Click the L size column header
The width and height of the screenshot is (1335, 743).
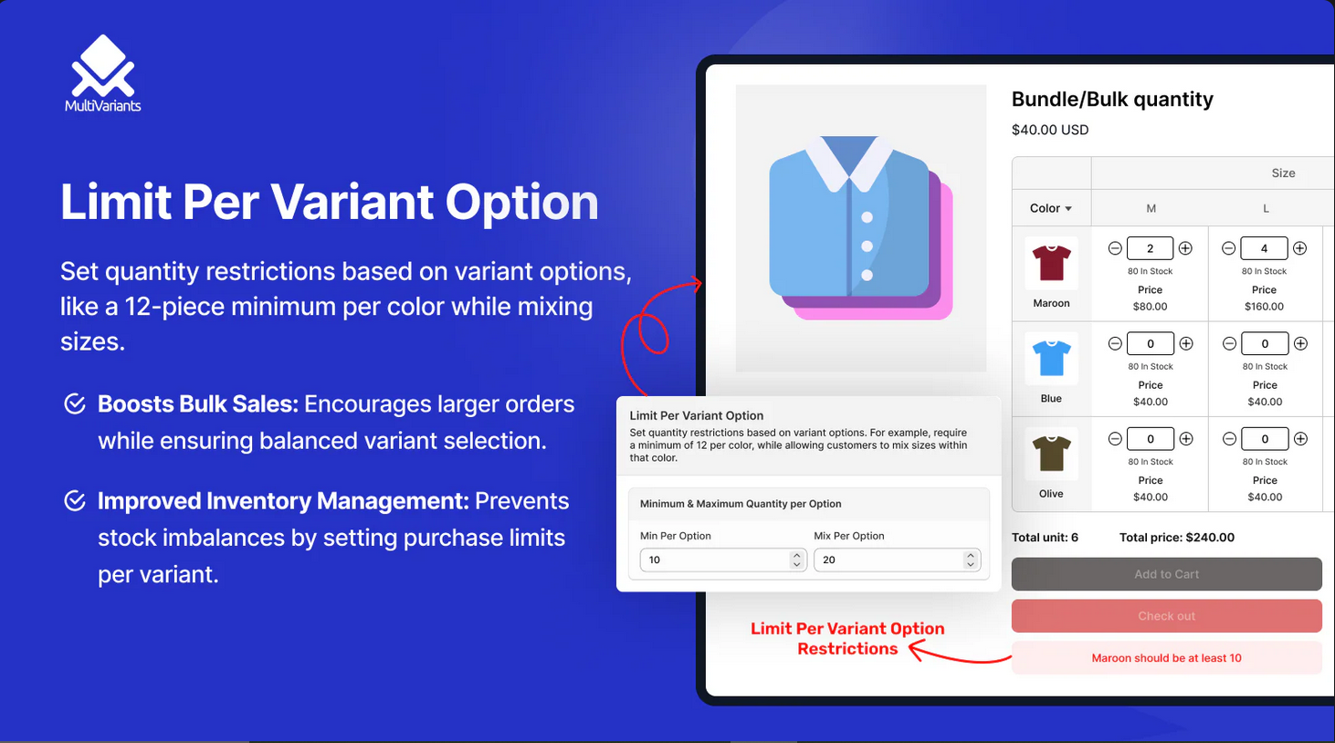point(1266,208)
